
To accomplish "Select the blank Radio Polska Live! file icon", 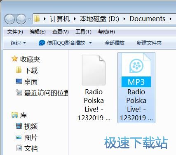I will (x=94, y=70).
